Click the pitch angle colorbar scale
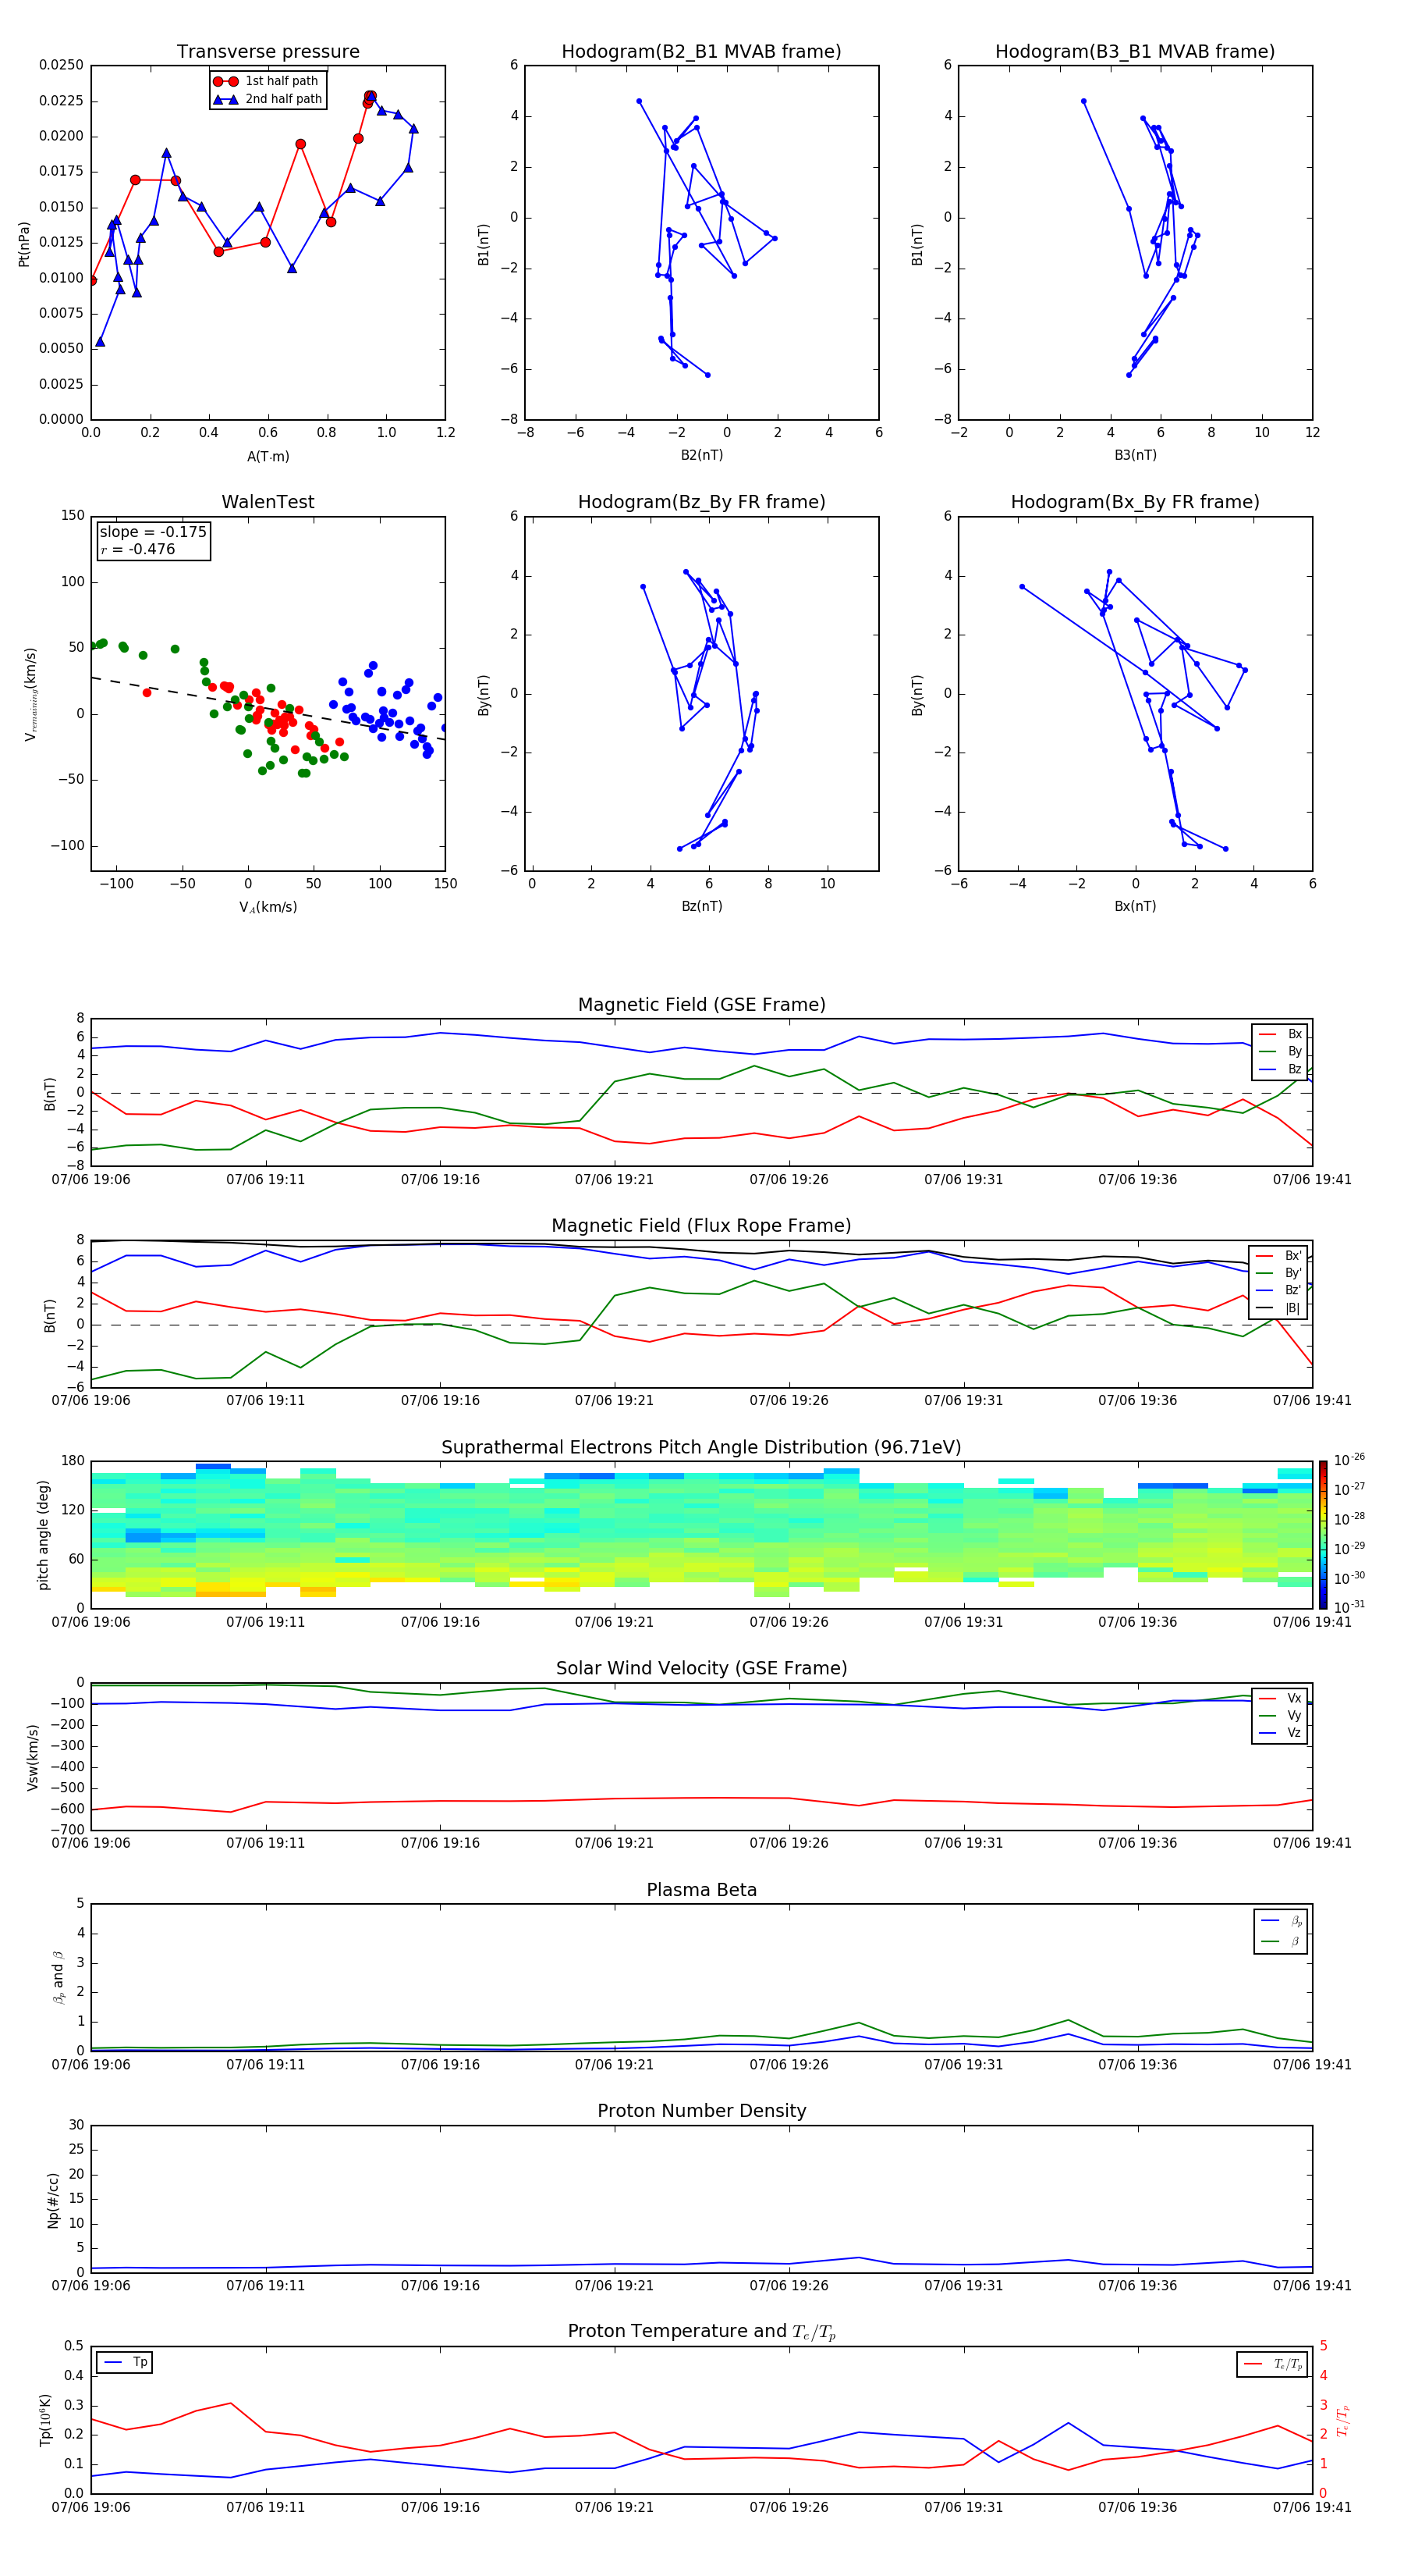This screenshot has height=2576, width=1404. pos(1323,1535)
